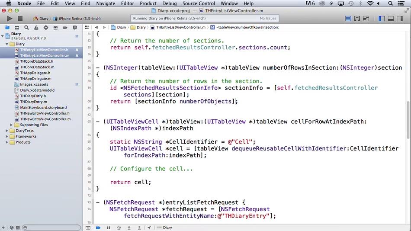Screen dimensions: 411x231
Task: Open the Source Control menu
Action: (x=199, y=3)
